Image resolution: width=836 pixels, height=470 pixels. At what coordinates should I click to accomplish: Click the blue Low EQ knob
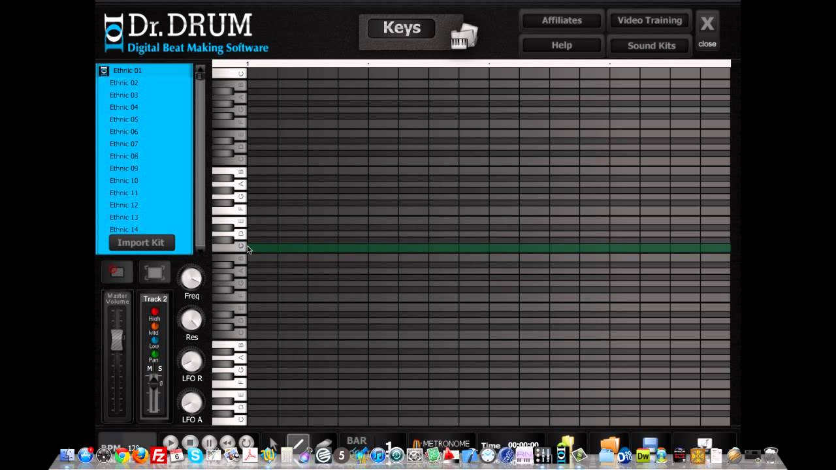(x=155, y=339)
